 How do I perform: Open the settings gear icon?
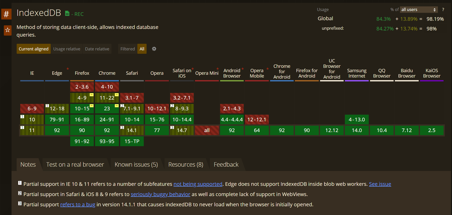click(x=154, y=49)
